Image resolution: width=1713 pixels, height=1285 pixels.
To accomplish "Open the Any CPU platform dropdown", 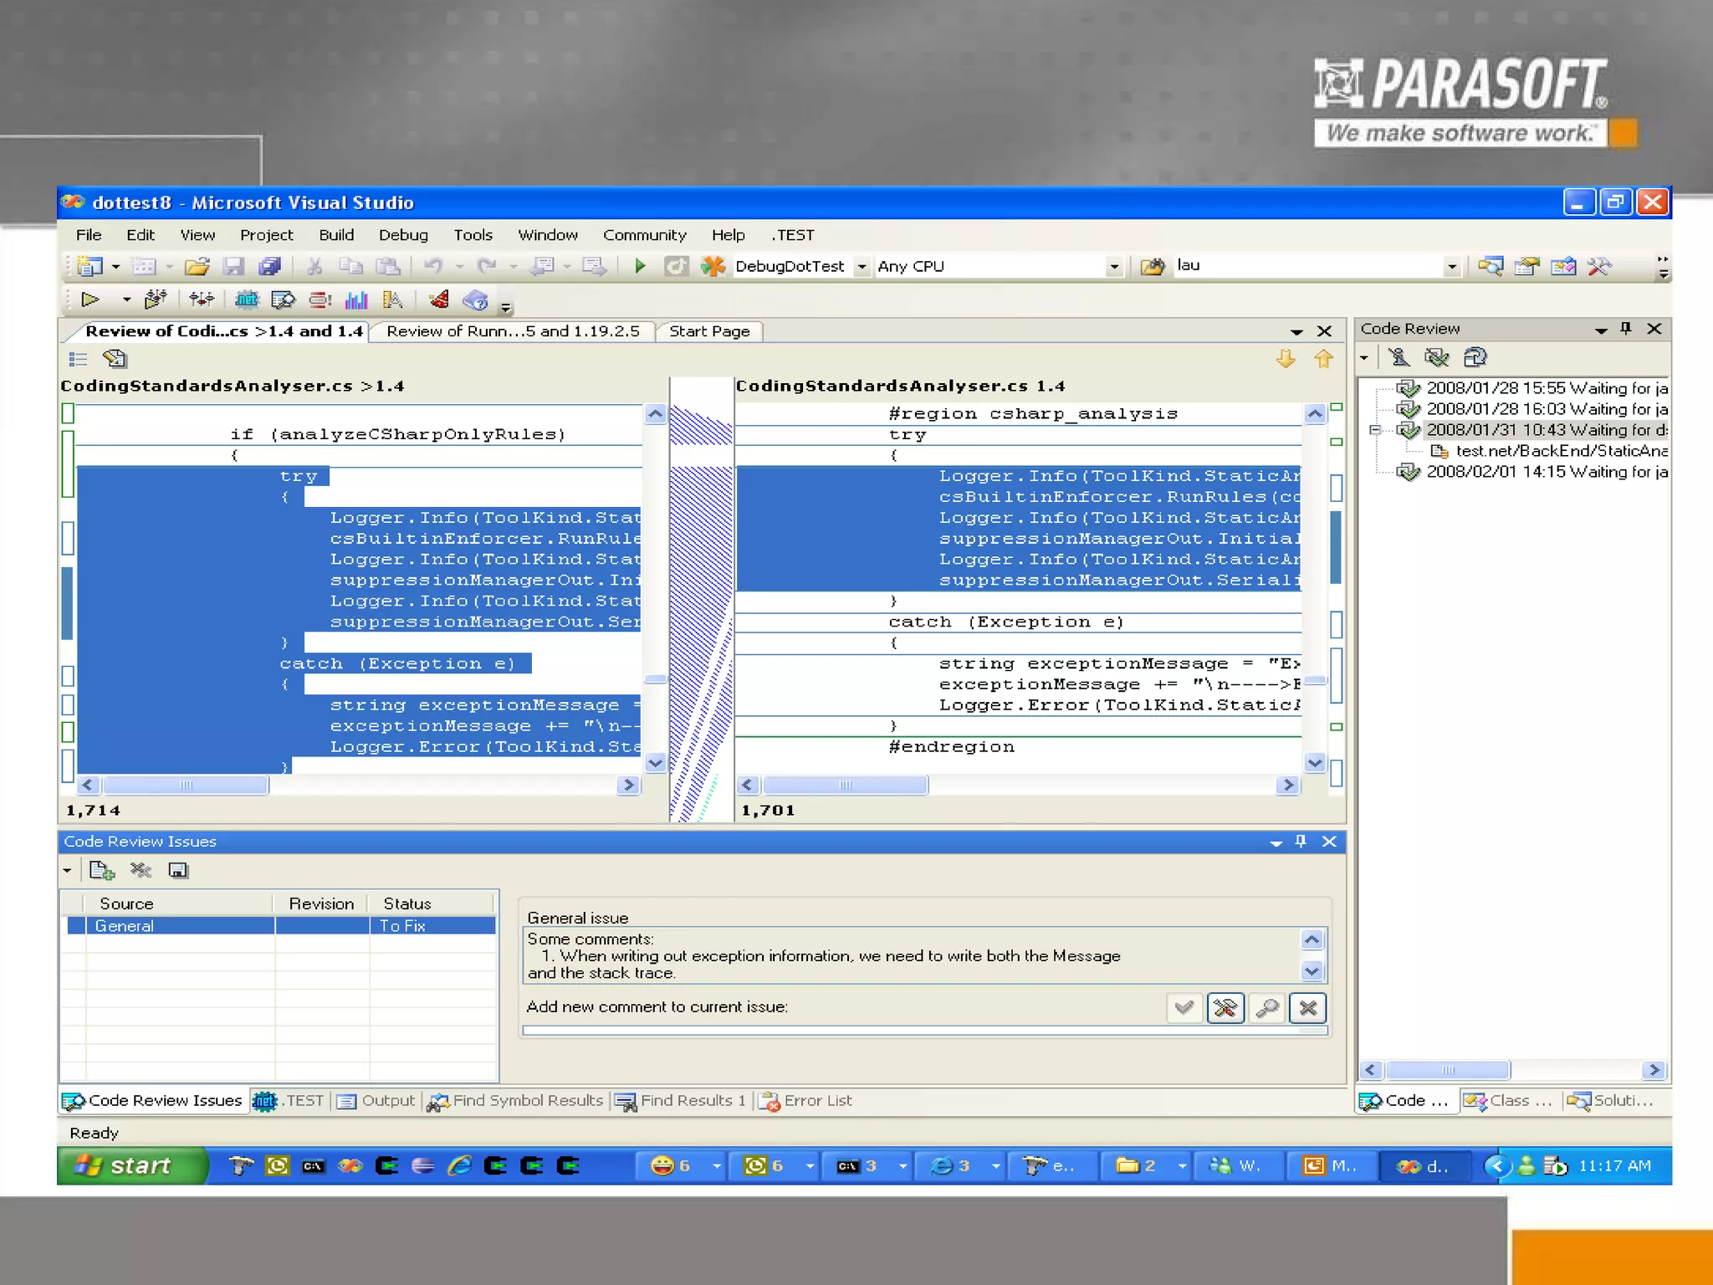I will pyautogui.click(x=1113, y=266).
